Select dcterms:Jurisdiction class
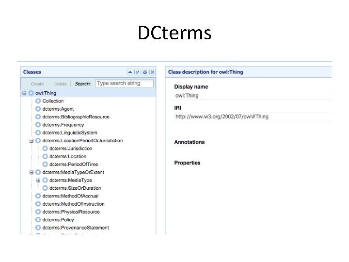 [x=71, y=148]
